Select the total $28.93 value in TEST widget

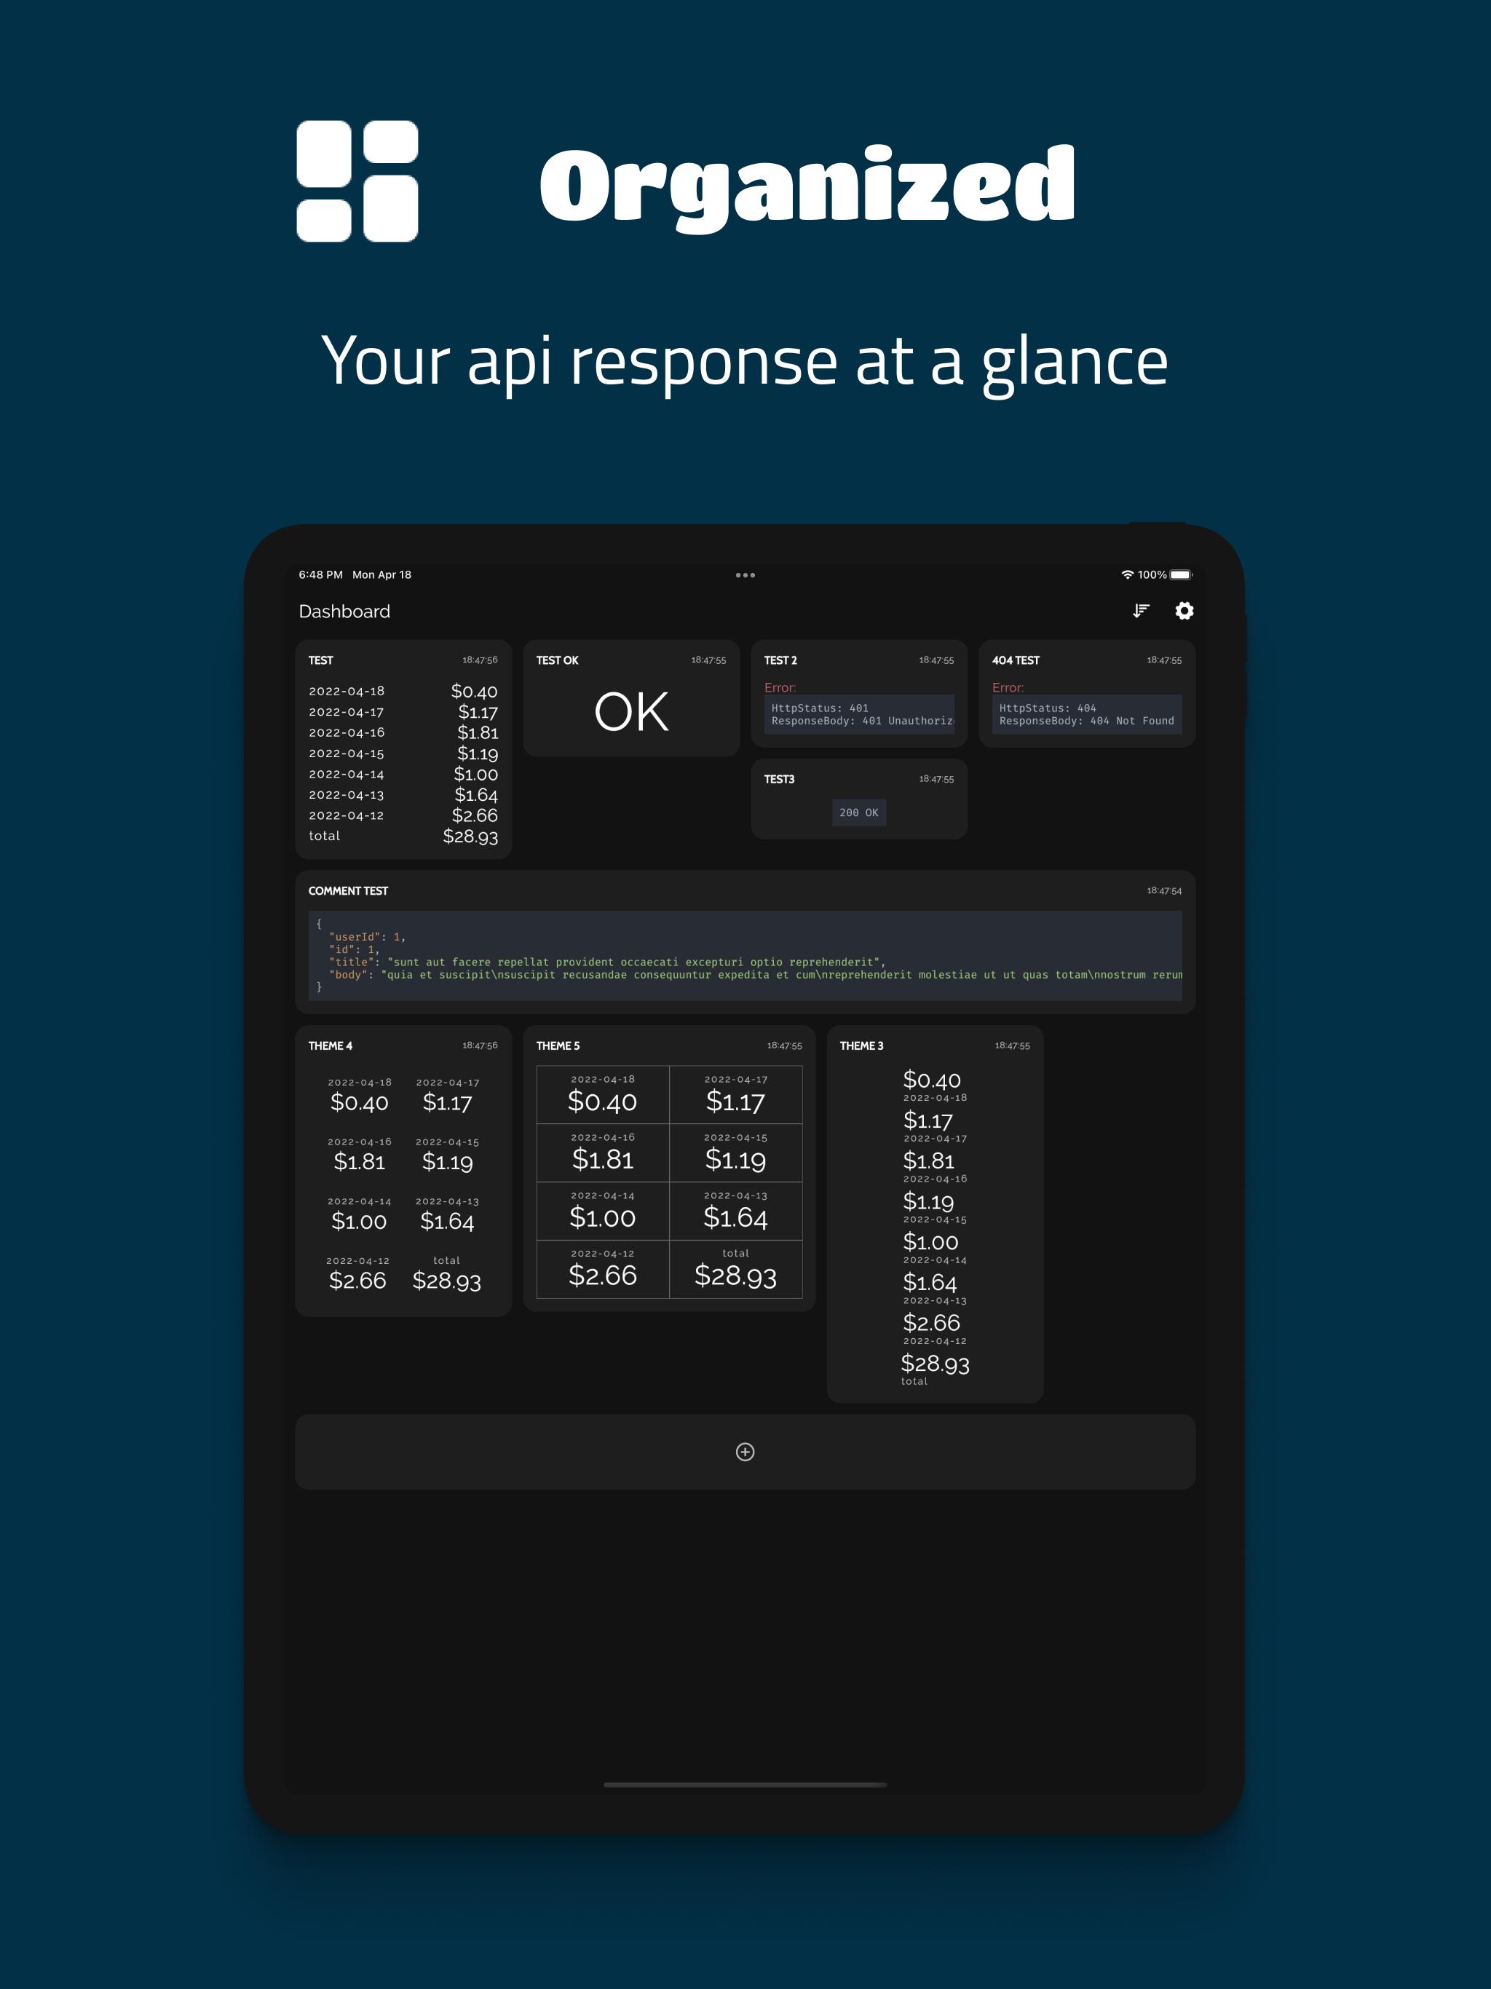pos(470,837)
